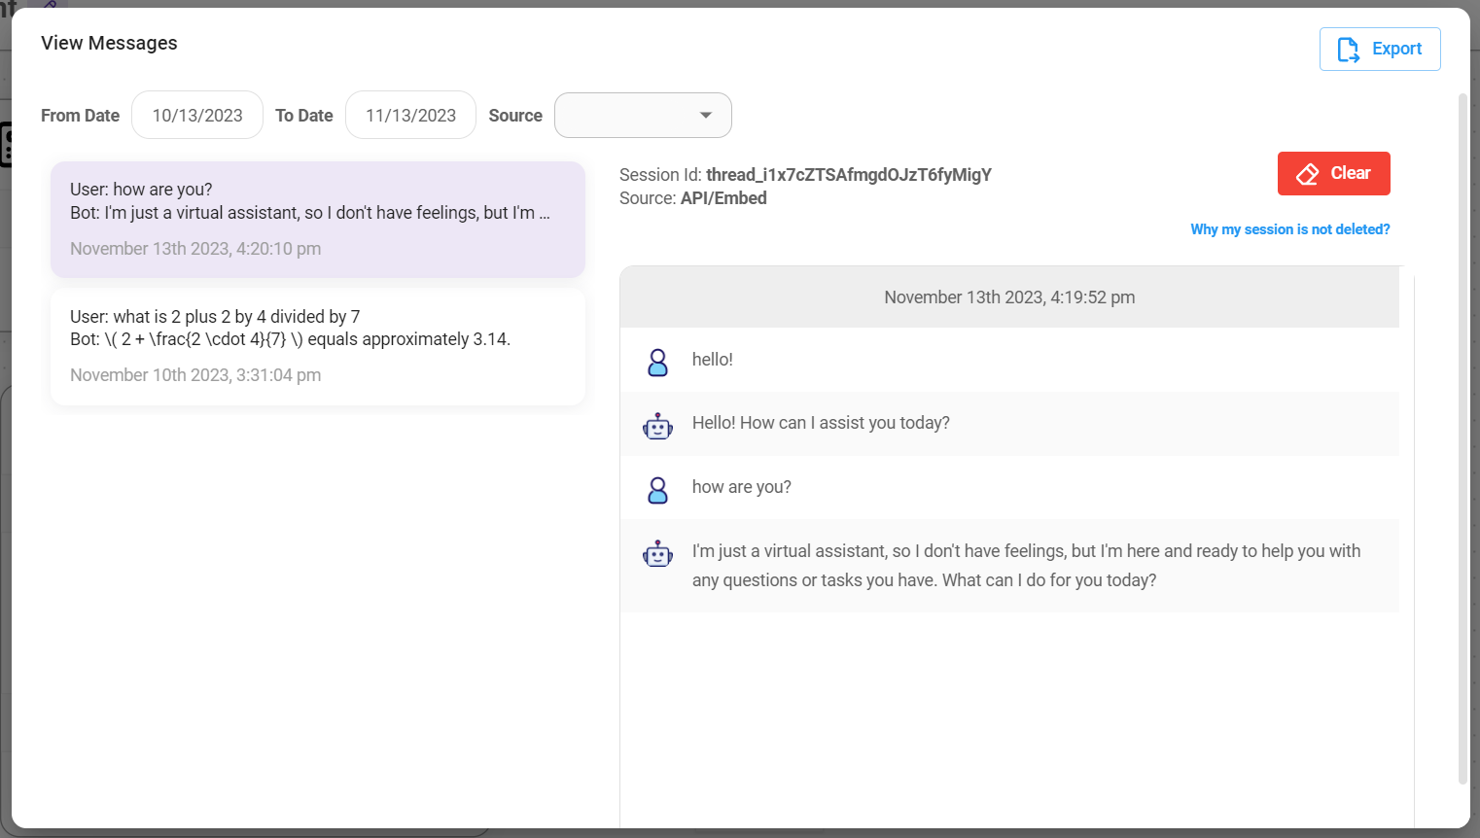Click the 'hello!' user message row
This screenshot has width=1480, height=838.
[1009, 360]
